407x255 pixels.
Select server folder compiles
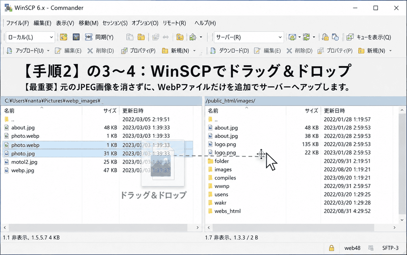[225, 178]
